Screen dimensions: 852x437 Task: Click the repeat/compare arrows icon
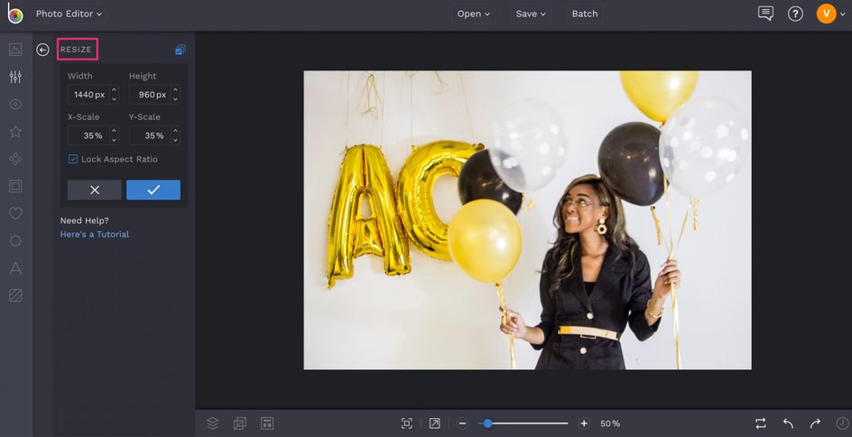760,423
